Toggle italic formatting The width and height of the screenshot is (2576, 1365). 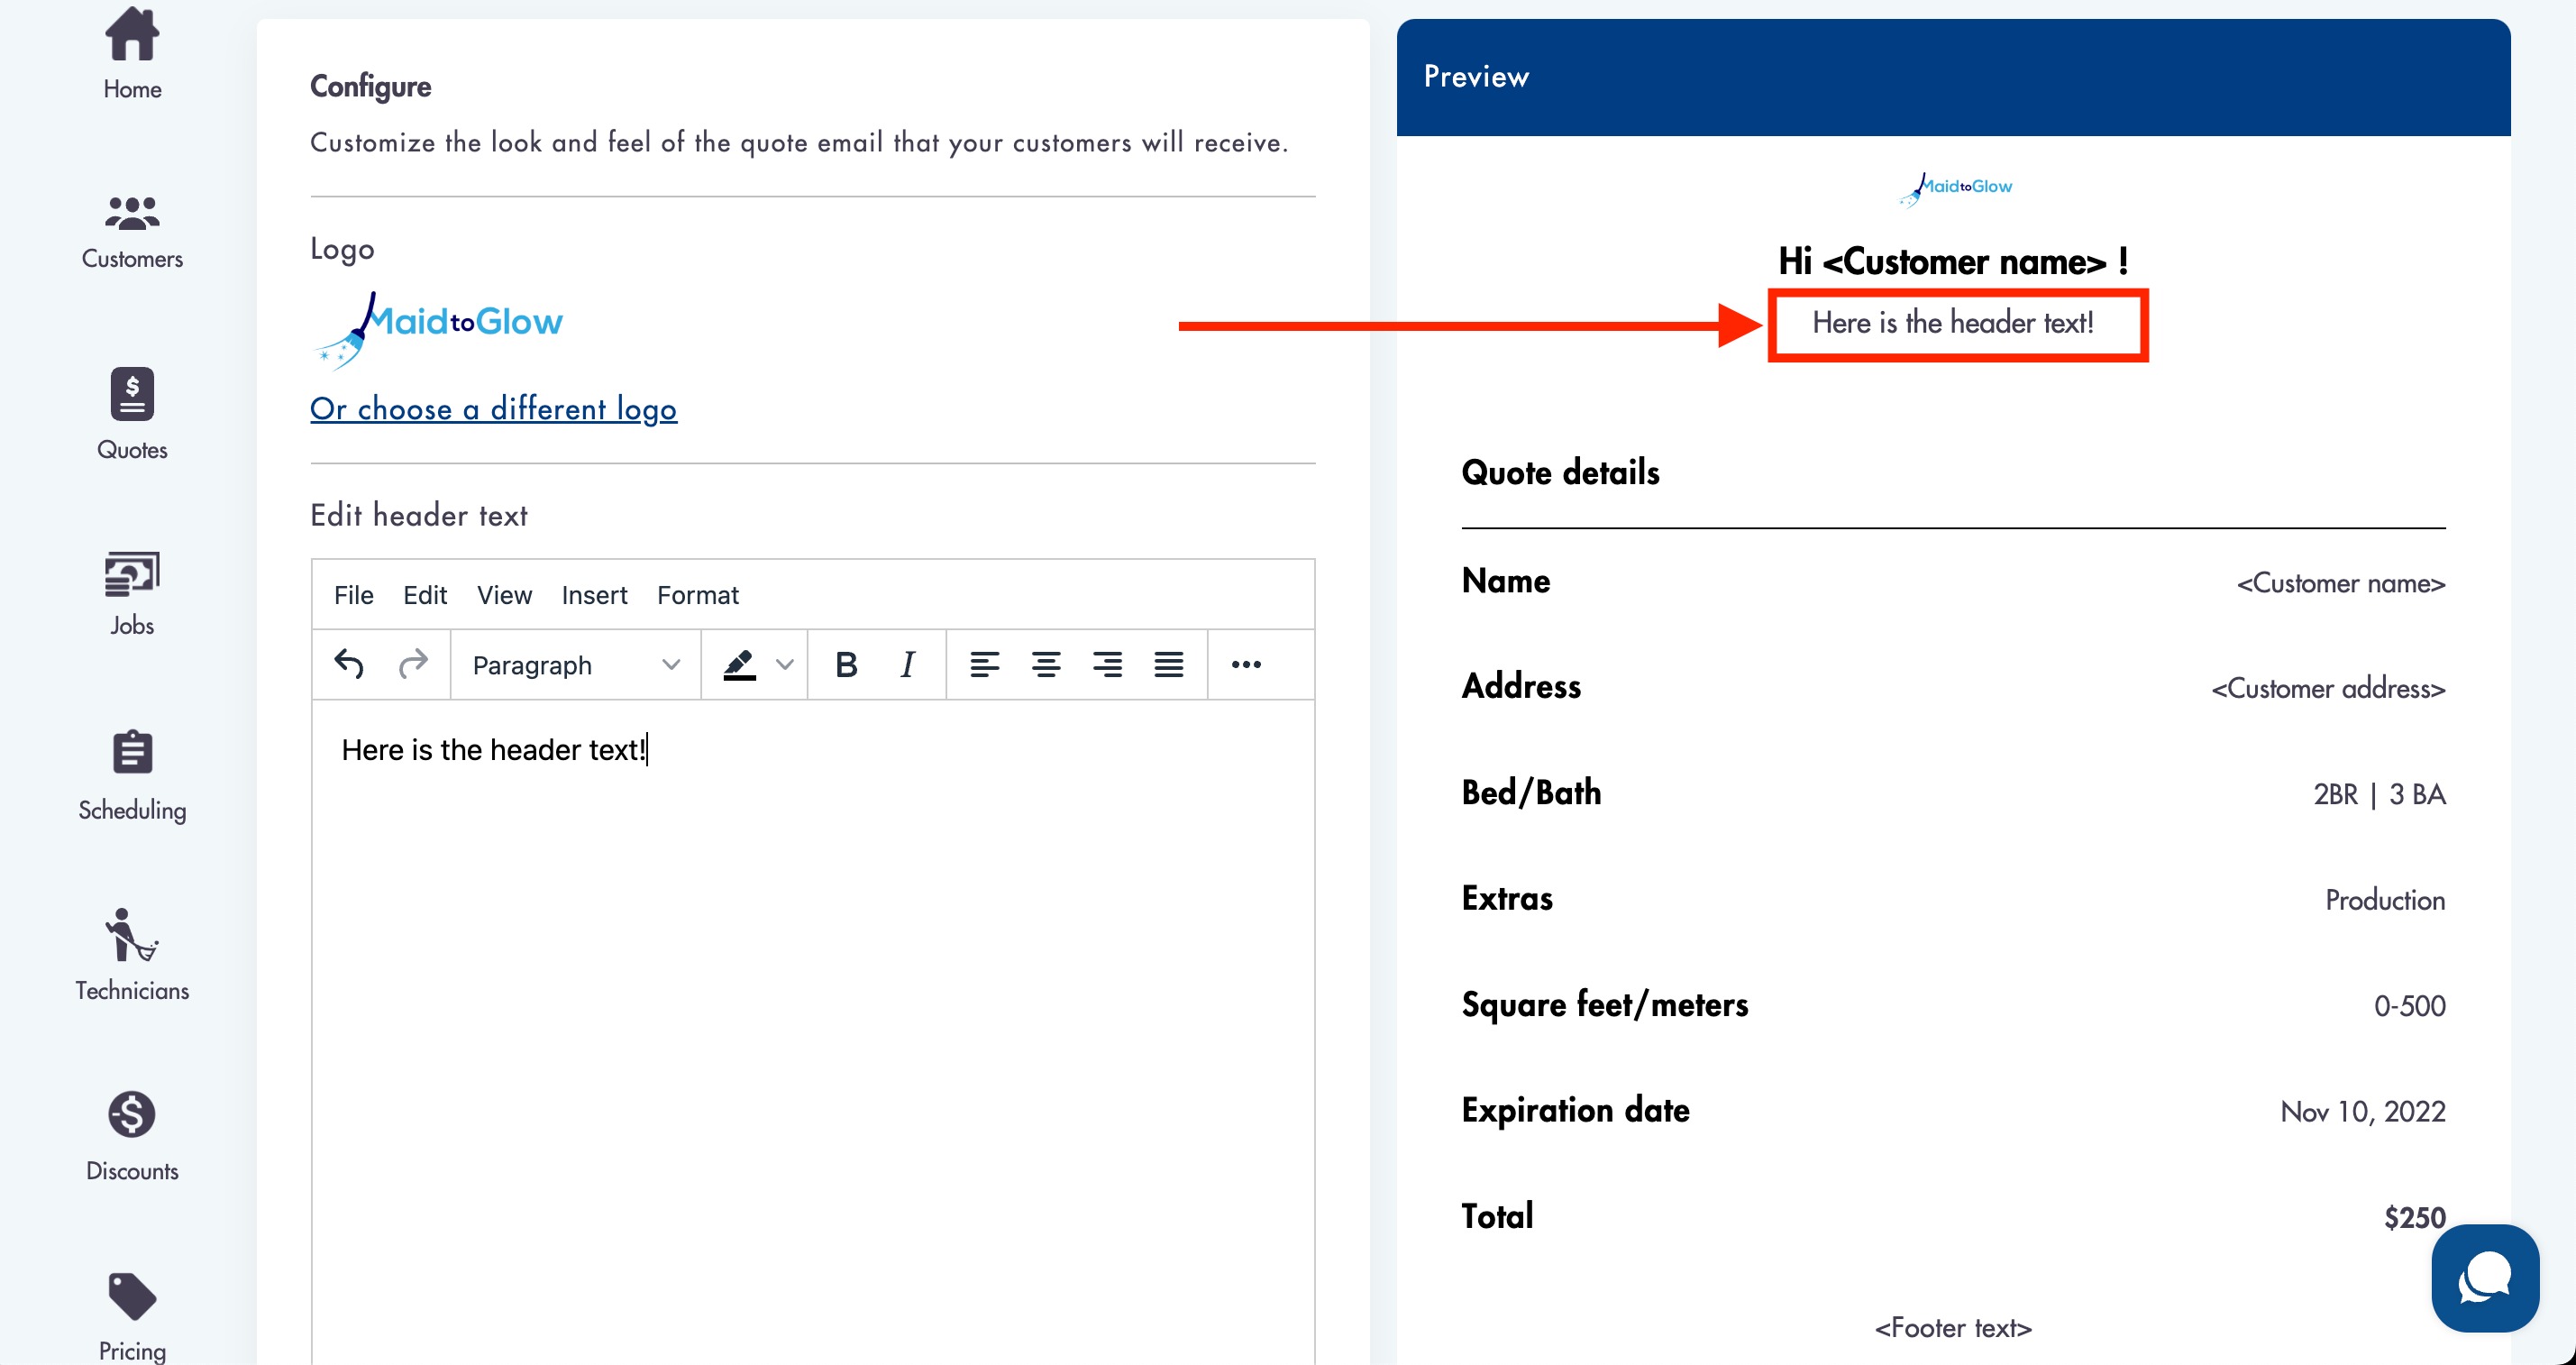[907, 664]
